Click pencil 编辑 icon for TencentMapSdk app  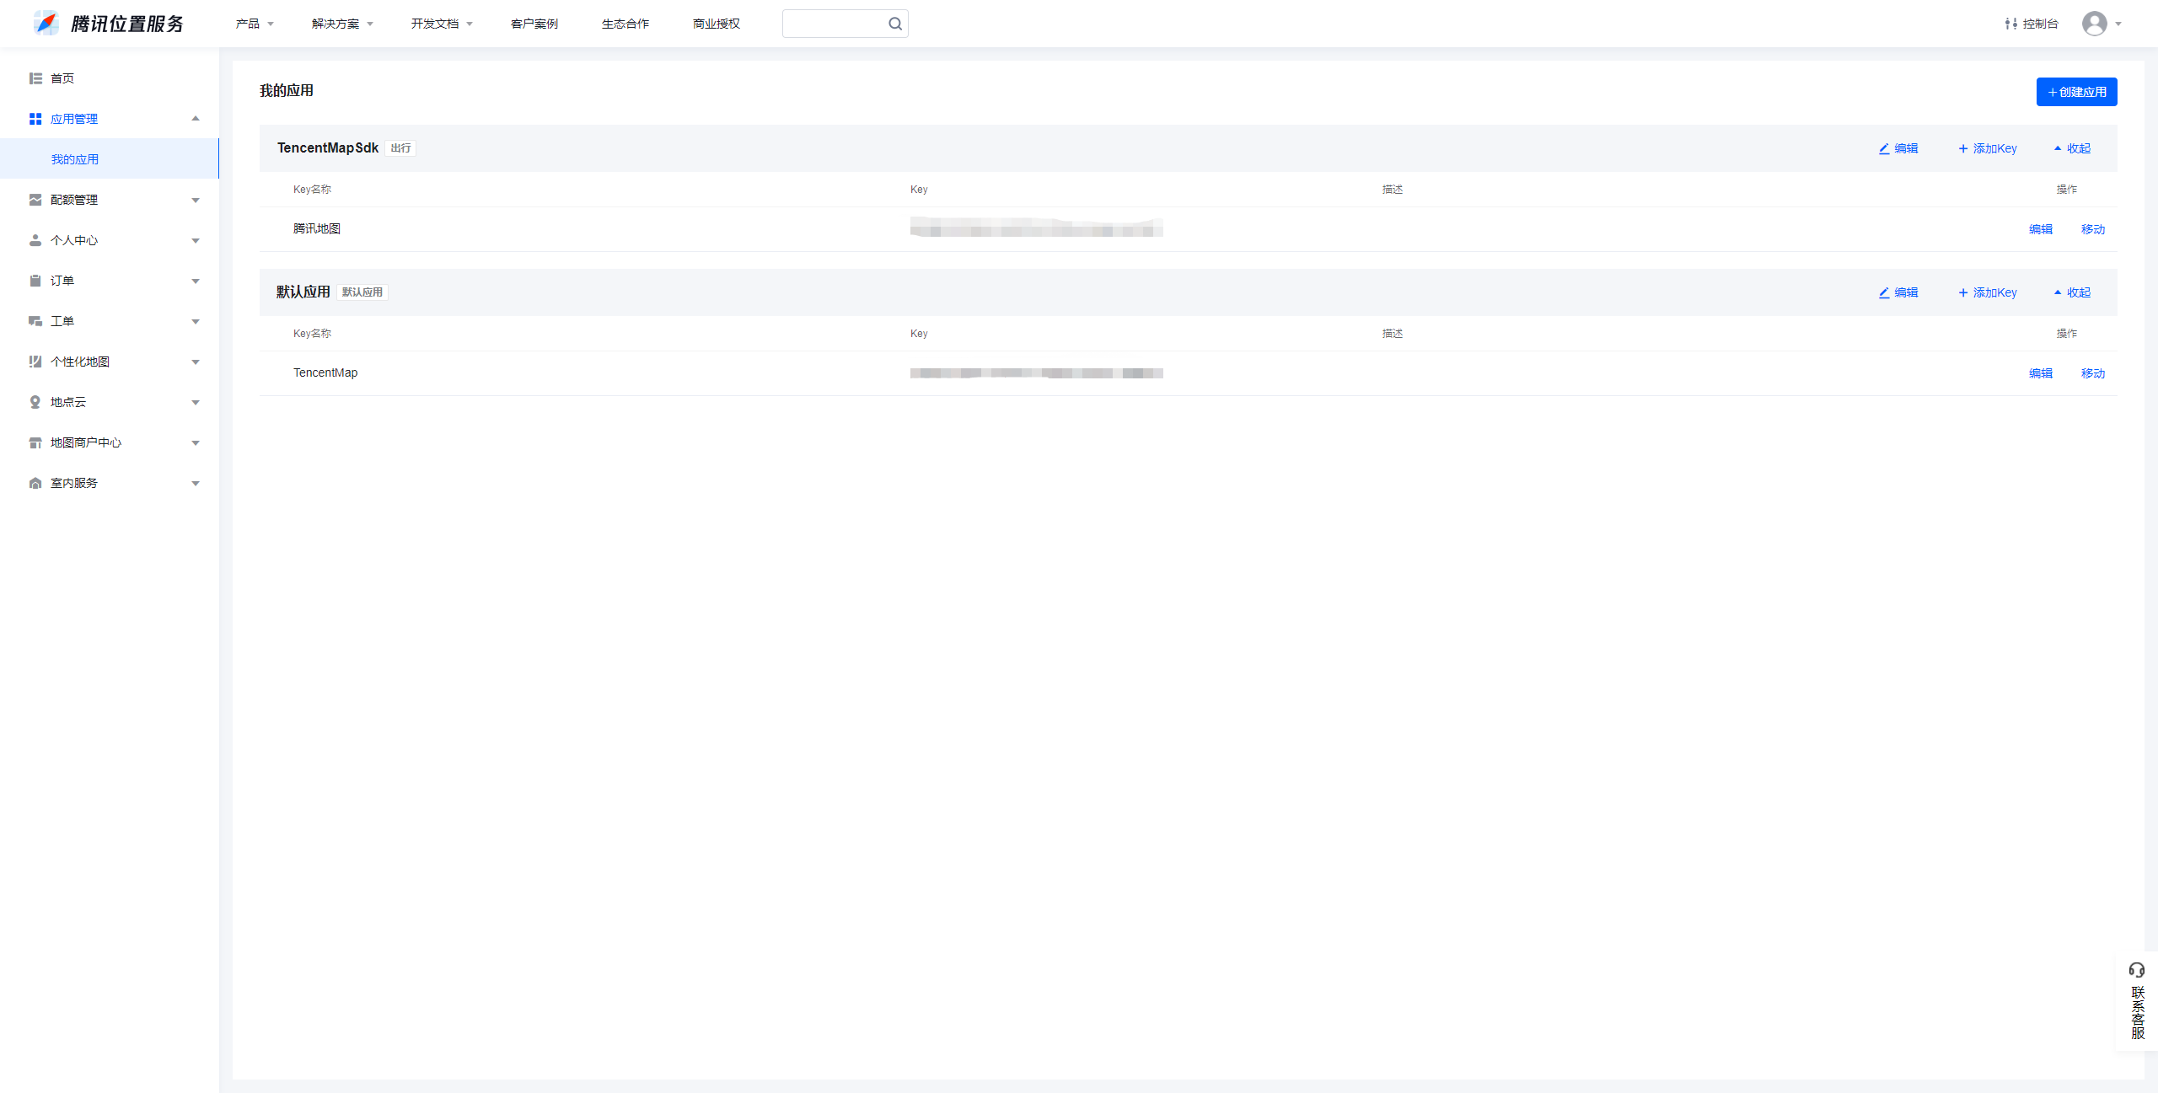pos(1884,148)
